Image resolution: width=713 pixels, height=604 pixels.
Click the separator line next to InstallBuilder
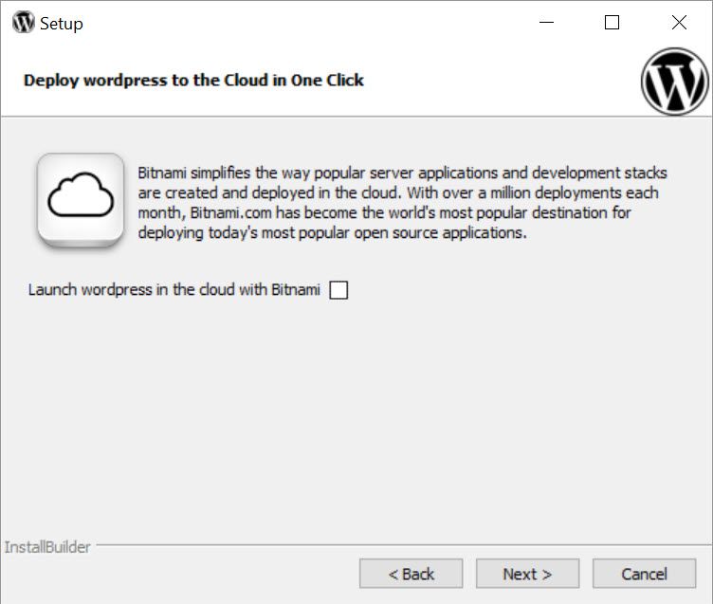404,544
